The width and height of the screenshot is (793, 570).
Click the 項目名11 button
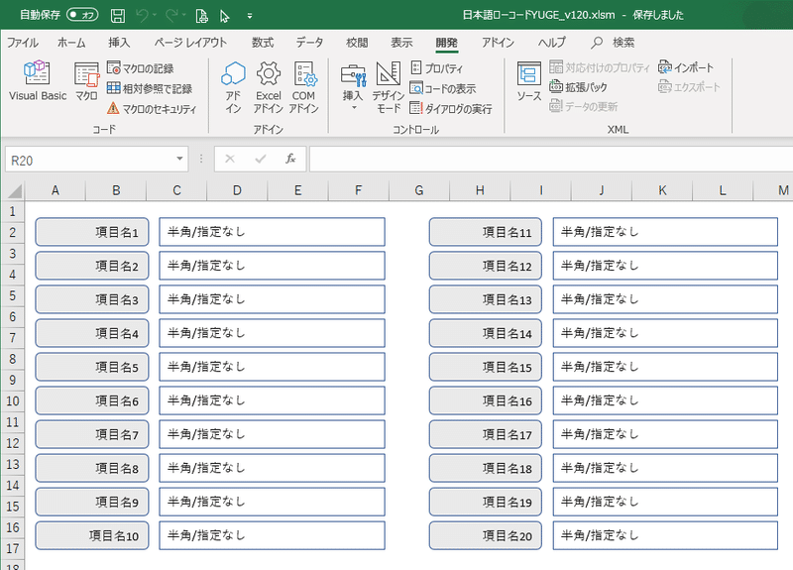[486, 232]
